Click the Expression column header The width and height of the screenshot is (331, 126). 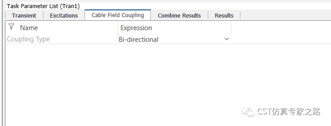(x=136, y=28)
